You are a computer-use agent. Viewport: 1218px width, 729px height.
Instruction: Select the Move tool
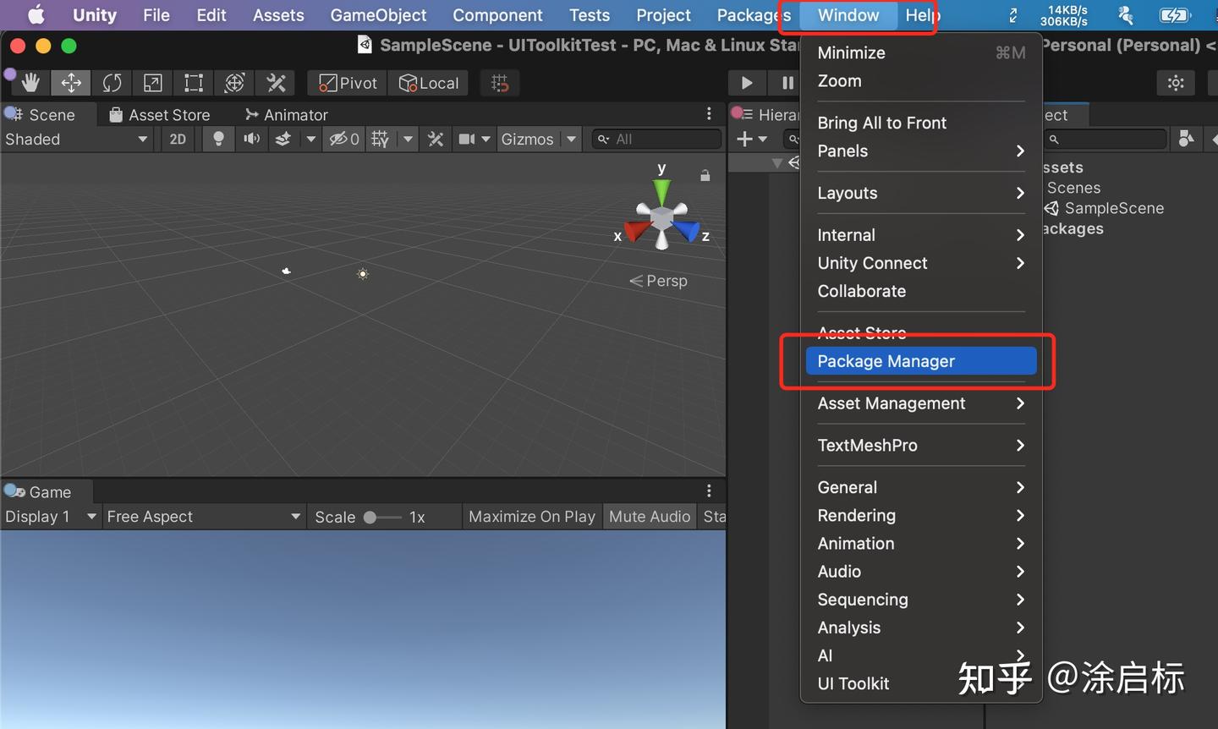click(x=71, y=82)
